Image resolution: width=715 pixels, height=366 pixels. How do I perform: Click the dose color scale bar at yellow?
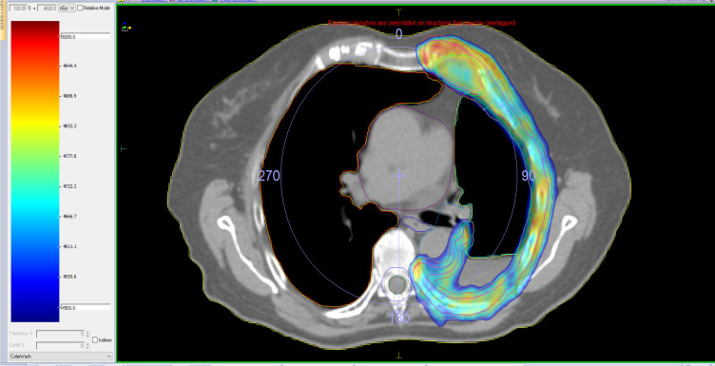[x=35, y=120]
